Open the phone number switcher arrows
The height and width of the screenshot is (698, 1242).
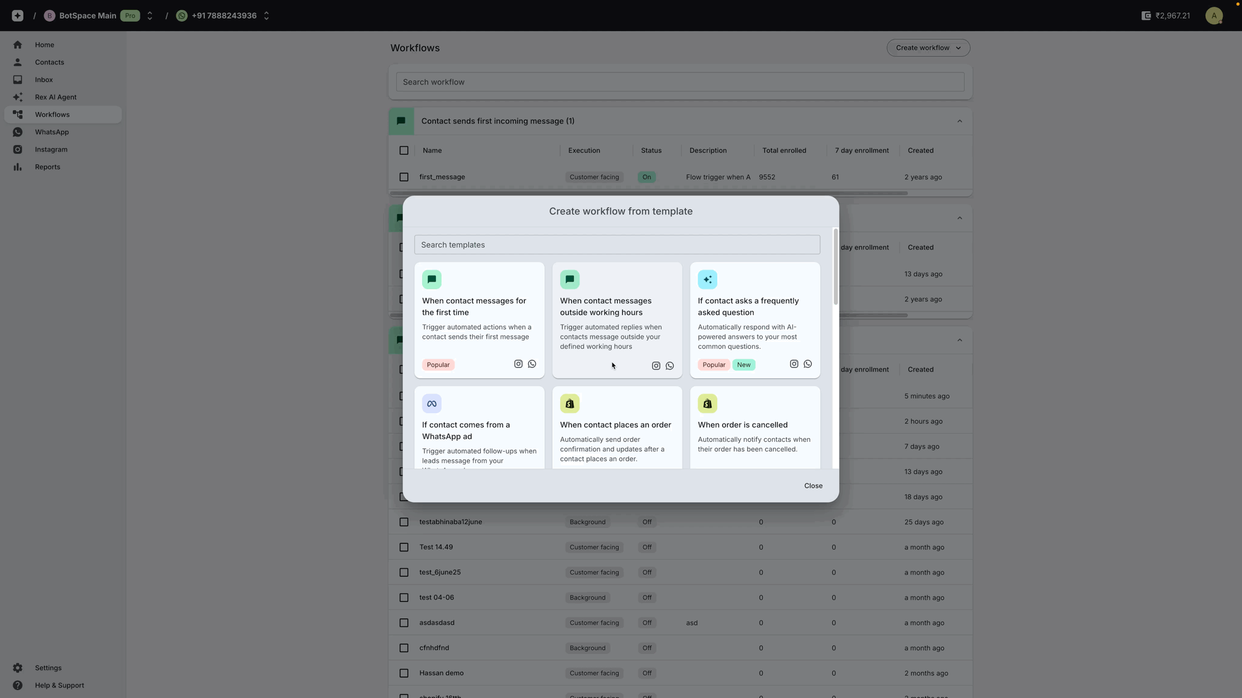tap(266, 16)
